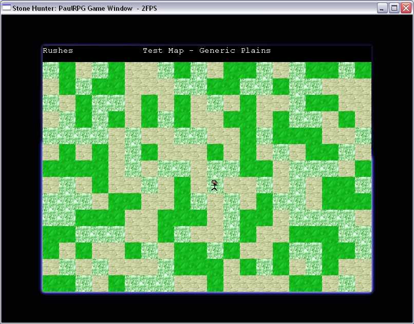Click the "Rushes" terrain label
Screen dimensions: 414x324
pos(58,51)
